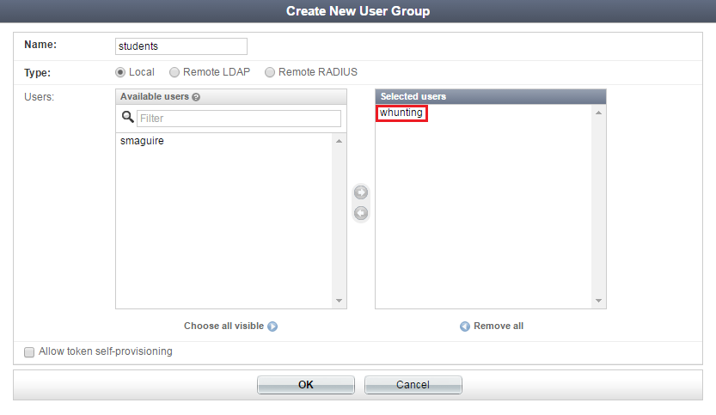
Task: Click the add user right-arrow icon
Action: pos(362,192)
